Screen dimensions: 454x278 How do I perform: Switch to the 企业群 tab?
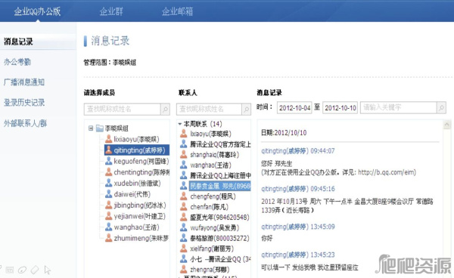tap(111, 11)
